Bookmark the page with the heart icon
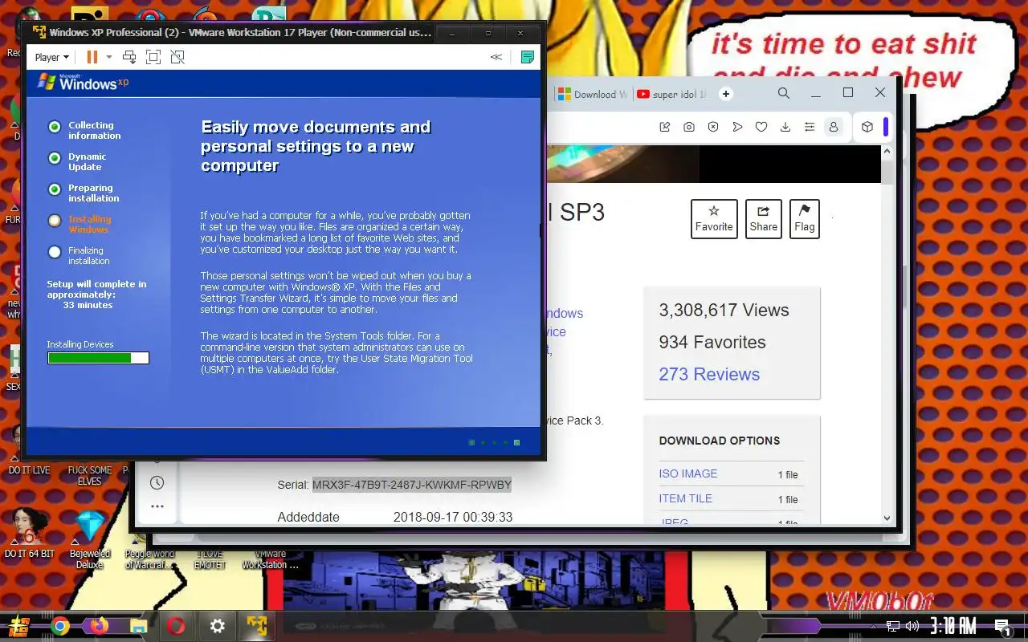The width and height of the screenshot is (1028, 642). pos(761,127)
